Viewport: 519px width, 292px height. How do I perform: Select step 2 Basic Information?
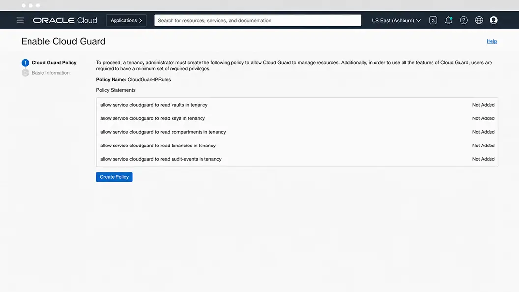[46, 73]
